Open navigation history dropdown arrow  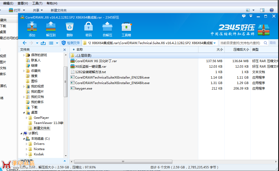tap(37, 43)
